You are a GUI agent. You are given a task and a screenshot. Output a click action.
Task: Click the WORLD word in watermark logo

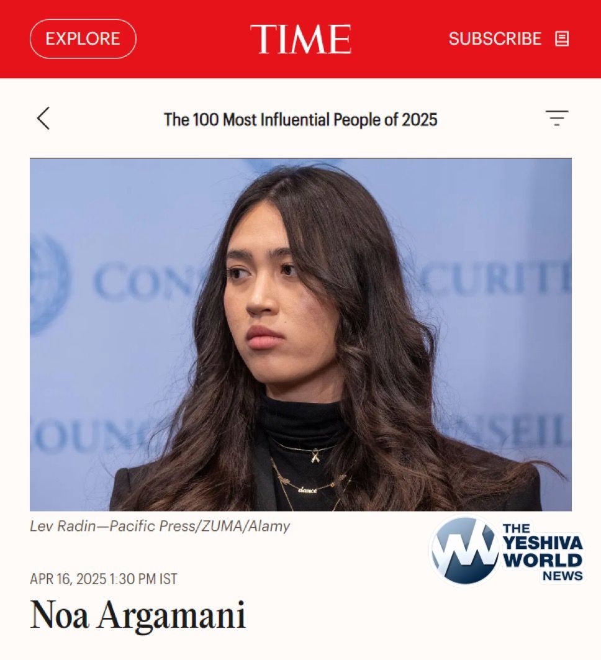(x=543, y=560)
